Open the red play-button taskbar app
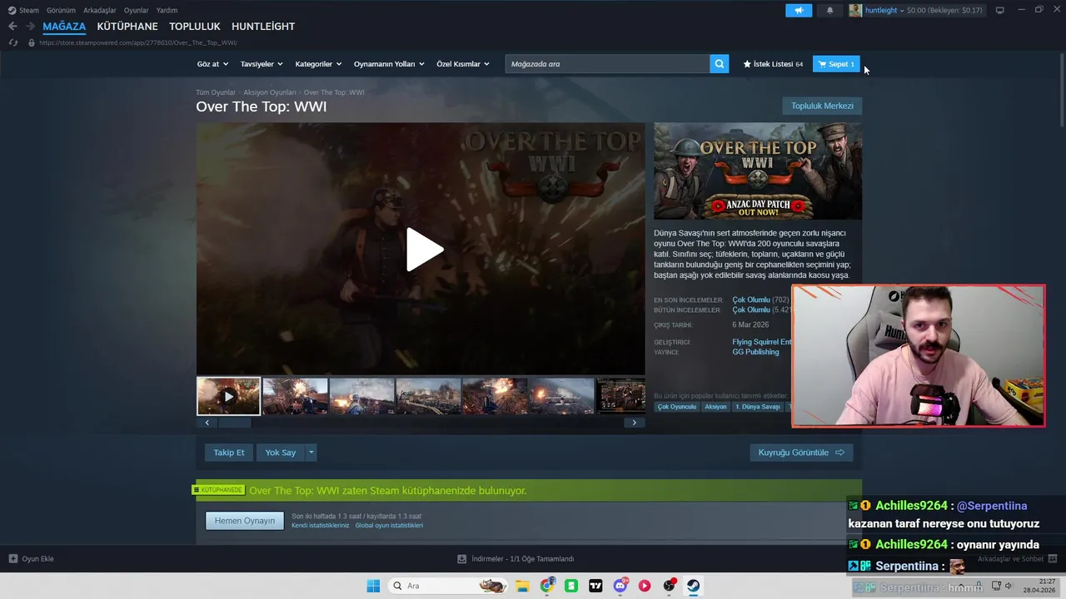 (645, 586)
